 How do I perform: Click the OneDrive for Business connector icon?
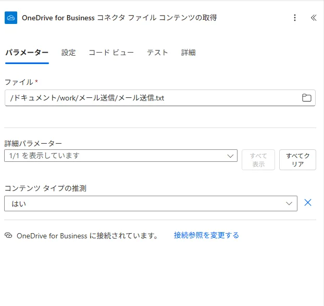tap(11, 18)
